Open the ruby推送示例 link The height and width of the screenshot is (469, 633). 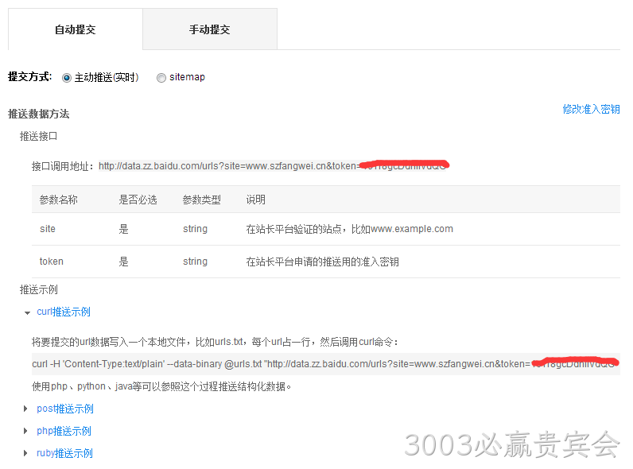(64, 453)
